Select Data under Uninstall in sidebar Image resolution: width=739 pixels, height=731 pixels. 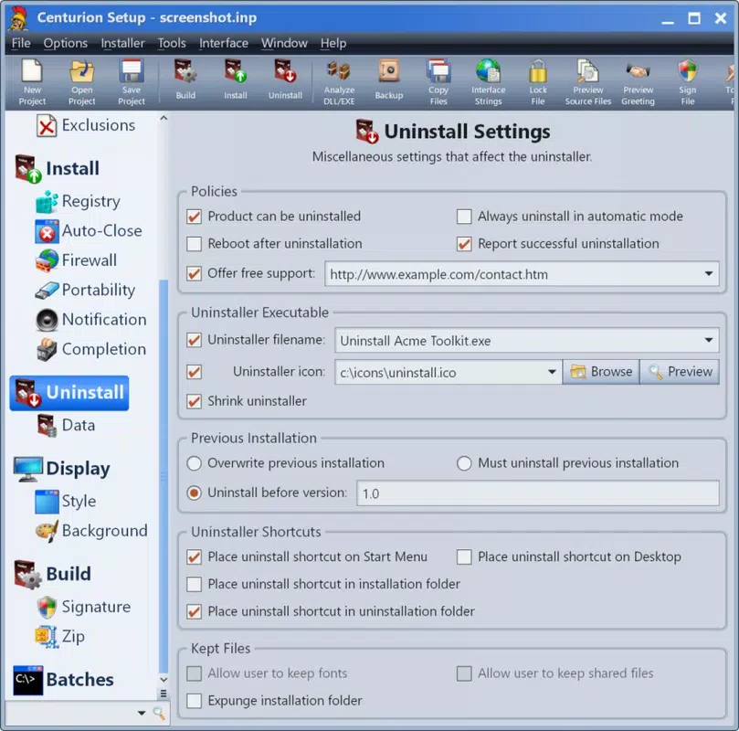coord(66,426)
